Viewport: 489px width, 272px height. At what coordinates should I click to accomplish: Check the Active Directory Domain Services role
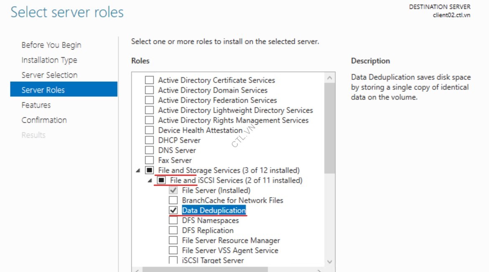149,90
